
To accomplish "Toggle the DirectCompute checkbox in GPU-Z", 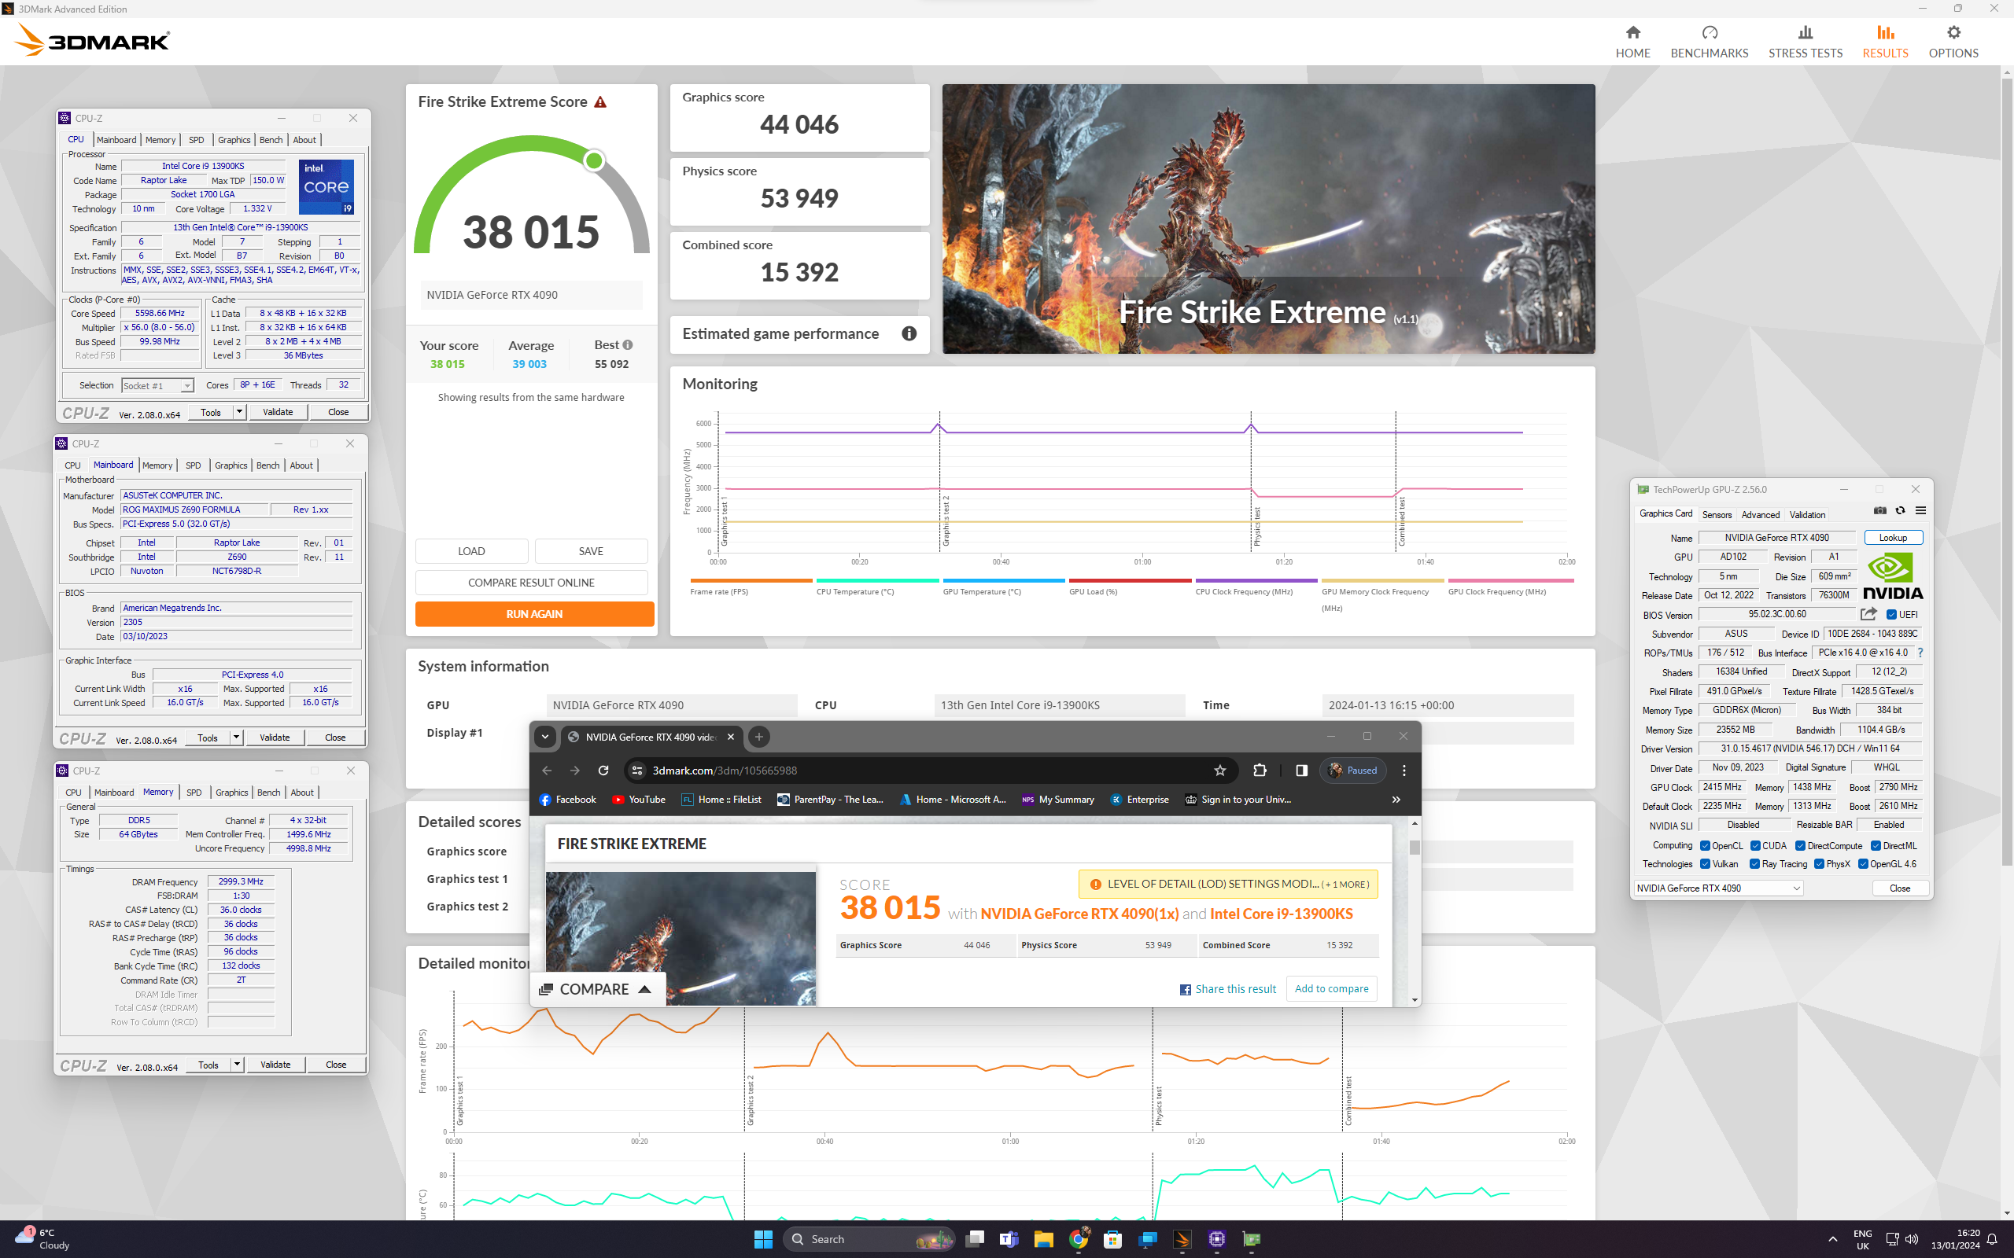I will click(1800, 846).
